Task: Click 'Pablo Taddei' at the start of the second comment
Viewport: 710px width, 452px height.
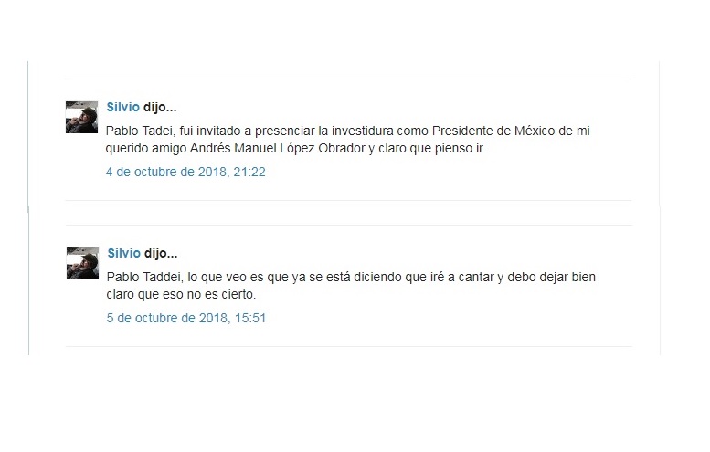Action: point(143,278)
